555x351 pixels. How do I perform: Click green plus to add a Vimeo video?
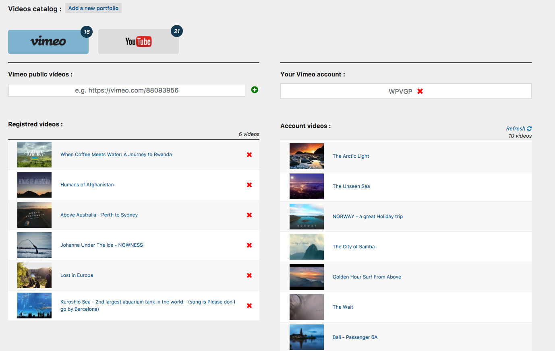click(x=254, y=90)
